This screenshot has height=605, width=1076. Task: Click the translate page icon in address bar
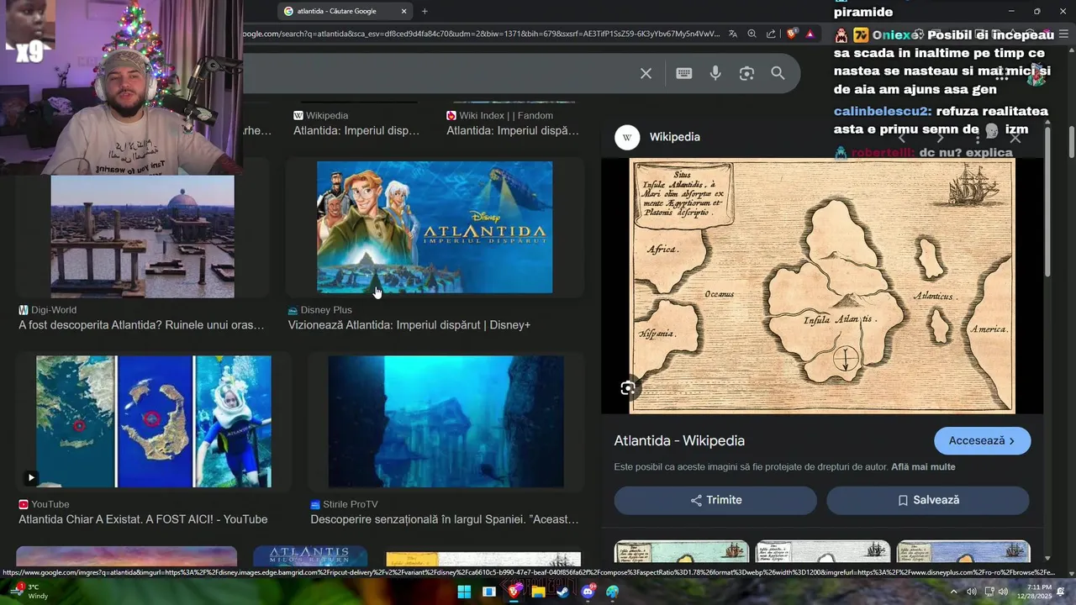pos(733,34)
